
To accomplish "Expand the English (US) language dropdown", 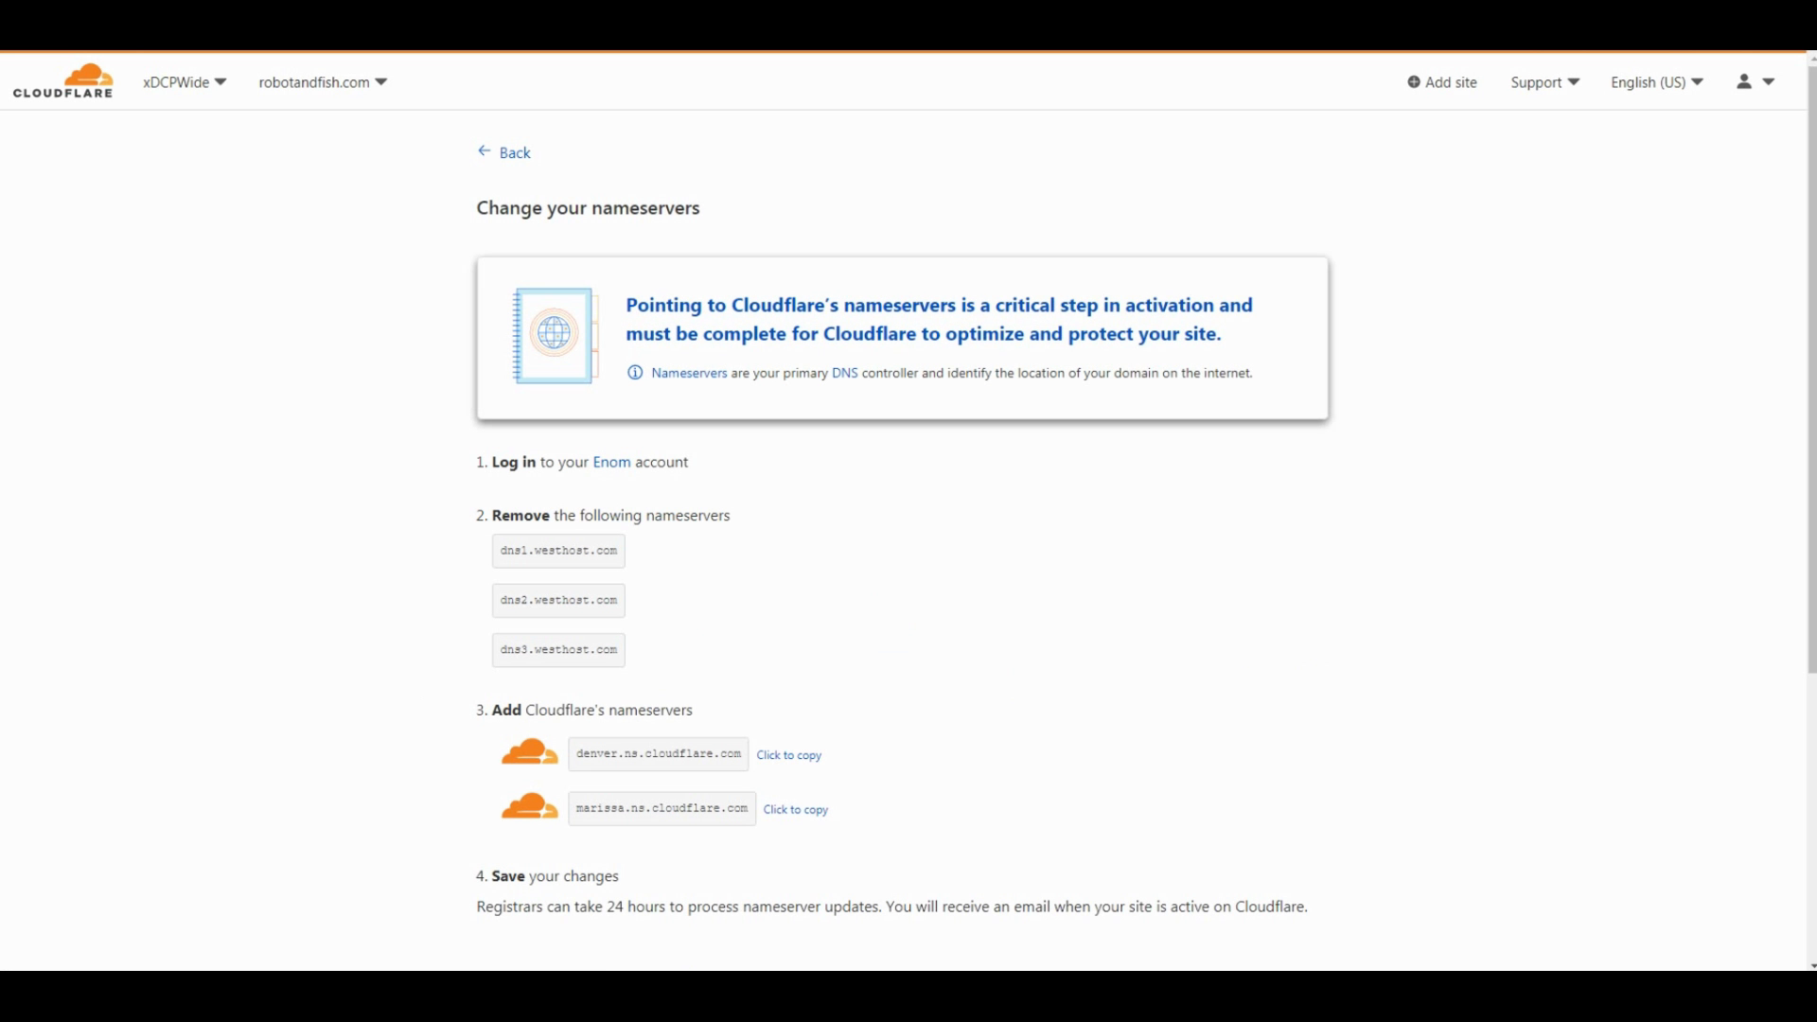I will pos(1656,82).
